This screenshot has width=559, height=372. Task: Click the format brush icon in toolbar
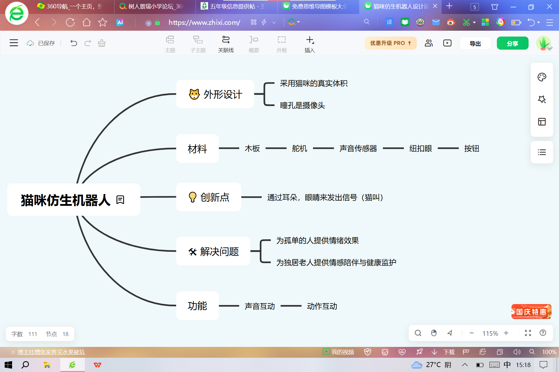point(102,43)
